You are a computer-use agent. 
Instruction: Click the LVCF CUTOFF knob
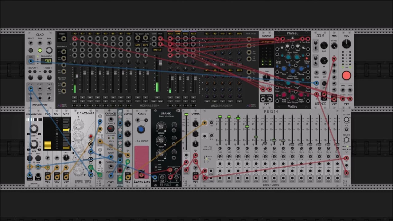(346, 120)
